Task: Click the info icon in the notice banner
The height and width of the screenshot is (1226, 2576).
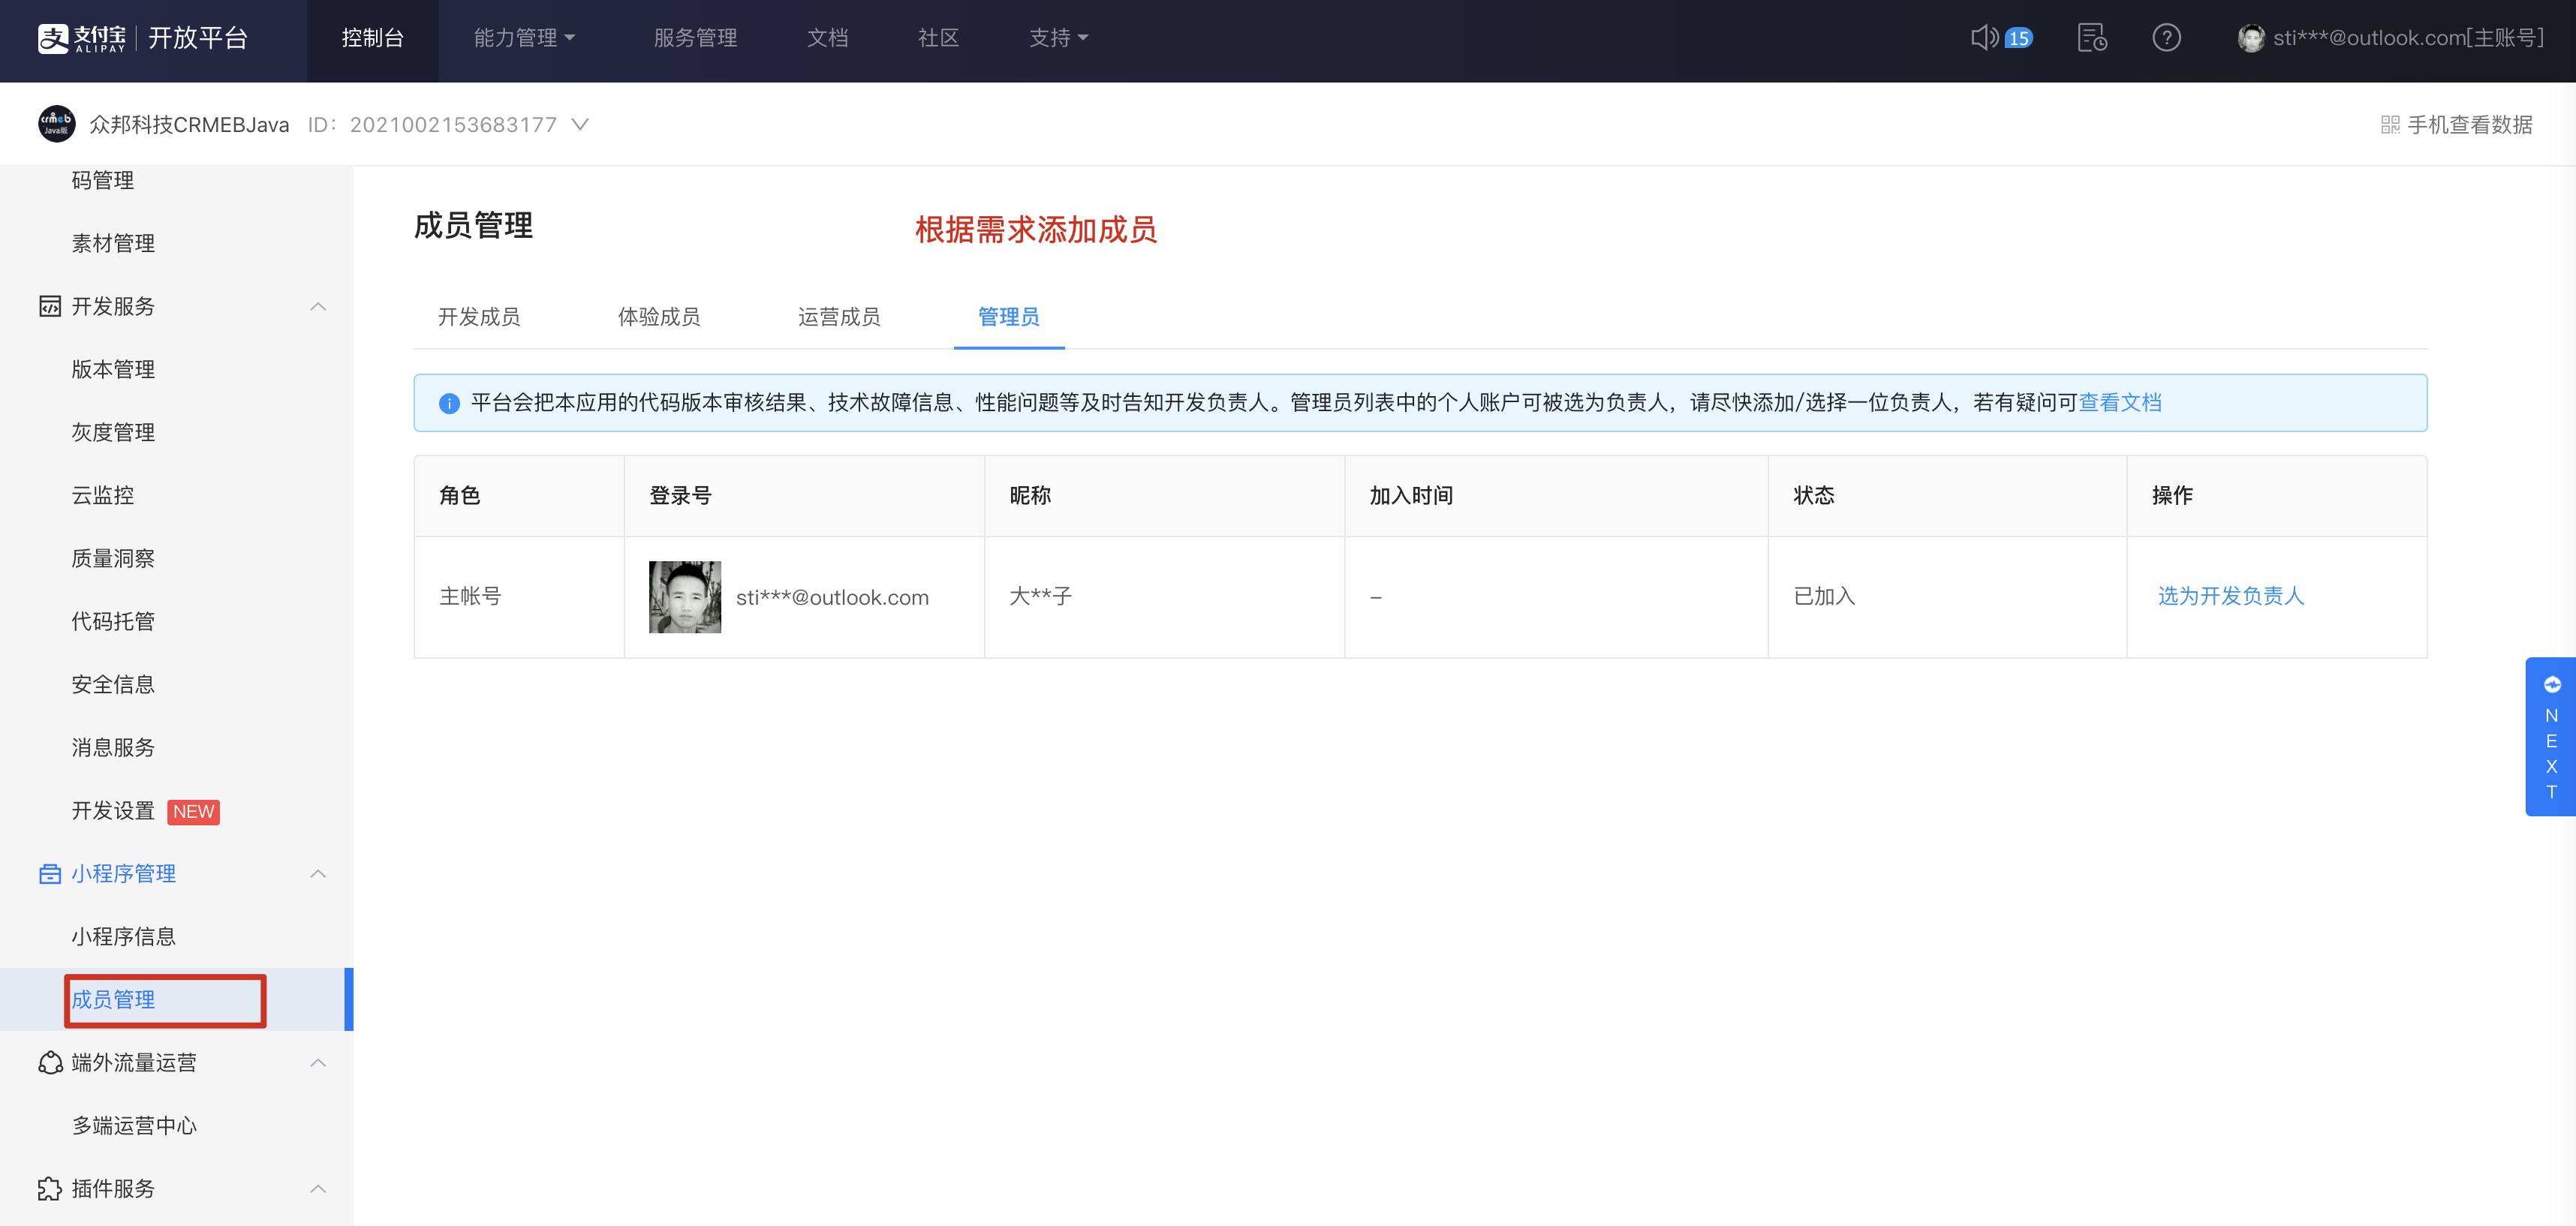Action: (x=449, y=403)
